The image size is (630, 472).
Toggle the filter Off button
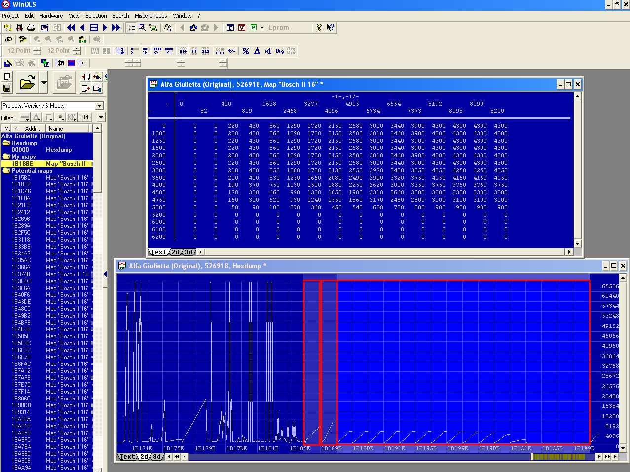coord(85,117)
